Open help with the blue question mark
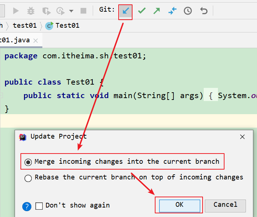The image size is (257, 217). 27,206
